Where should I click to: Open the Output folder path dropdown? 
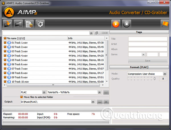coord(93,102)
